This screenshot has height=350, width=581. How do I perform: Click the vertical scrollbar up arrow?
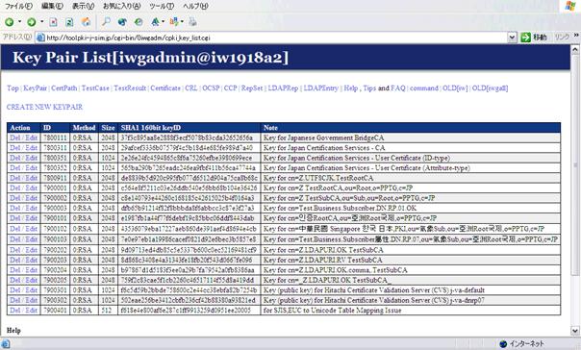pos(575,50)
